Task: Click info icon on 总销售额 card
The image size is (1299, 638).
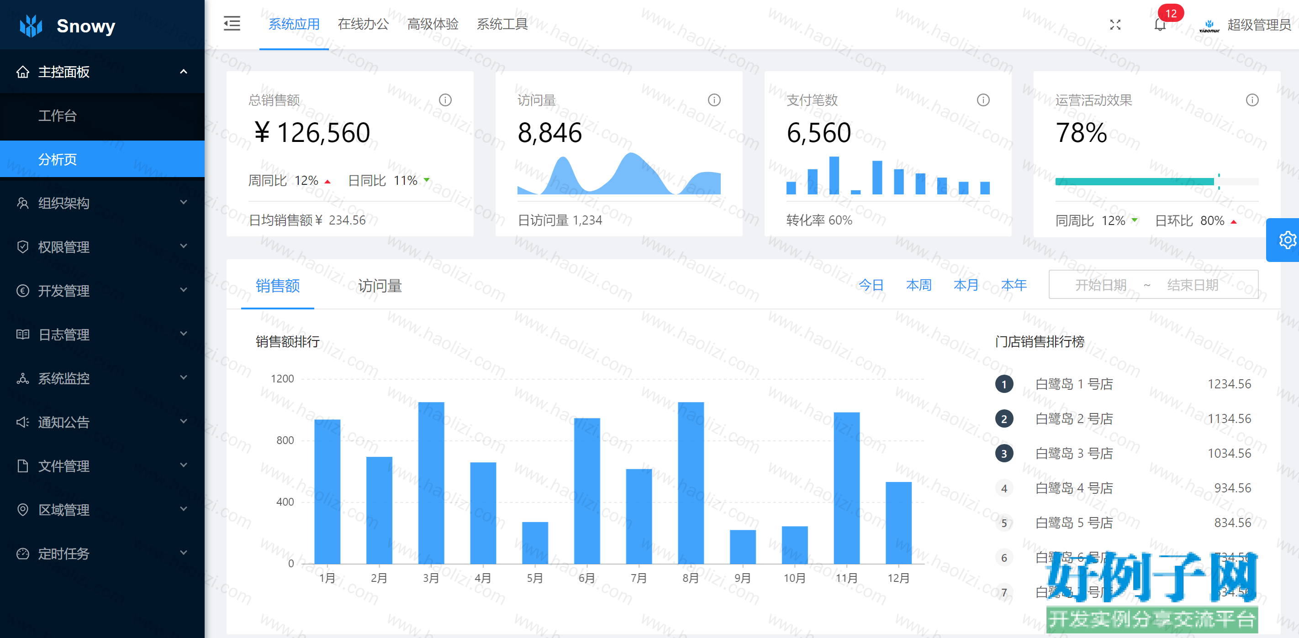Action: [445, 100]
